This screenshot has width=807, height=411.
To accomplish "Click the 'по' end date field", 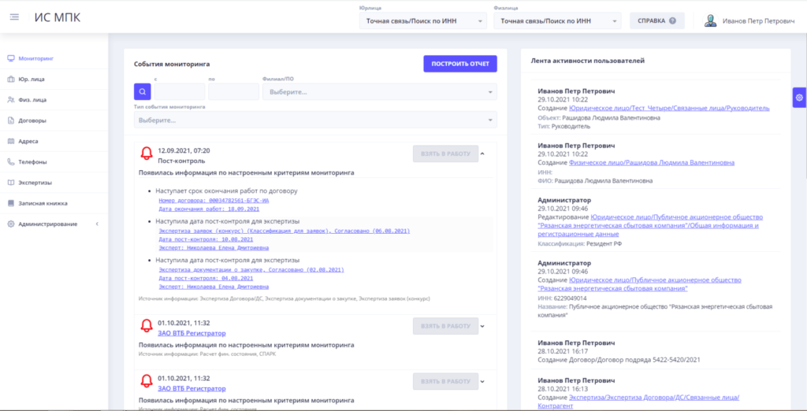I will (x=233, y=92).
